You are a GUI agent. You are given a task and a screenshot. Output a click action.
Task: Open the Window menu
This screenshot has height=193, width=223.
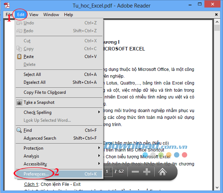(51, 15)
